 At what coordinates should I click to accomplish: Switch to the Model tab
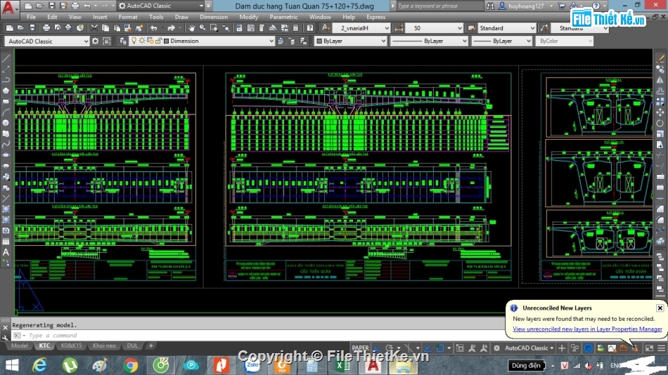coord(19,346)
